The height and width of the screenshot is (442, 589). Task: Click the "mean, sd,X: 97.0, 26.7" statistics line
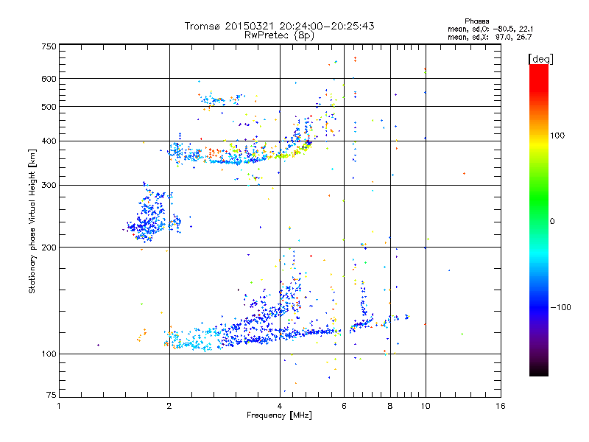coord(490,38)
